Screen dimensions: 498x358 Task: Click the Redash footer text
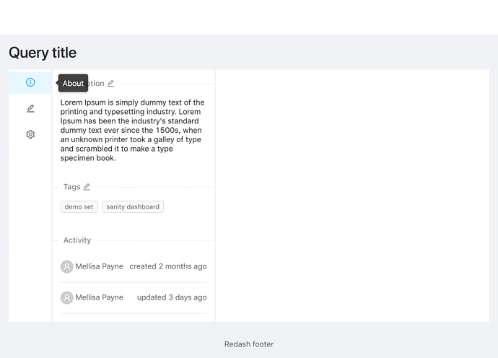point(249,344)
